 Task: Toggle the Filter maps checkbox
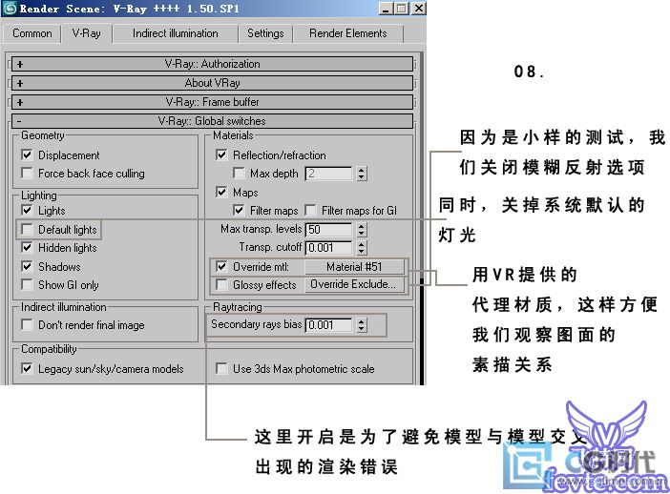[239, 210]
